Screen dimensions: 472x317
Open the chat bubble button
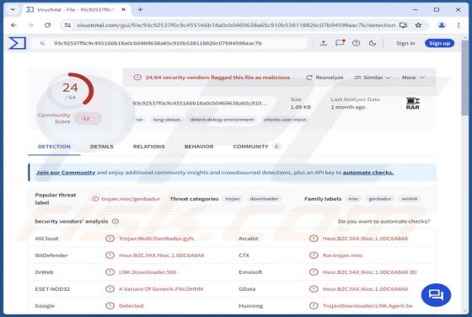point(436,295)
